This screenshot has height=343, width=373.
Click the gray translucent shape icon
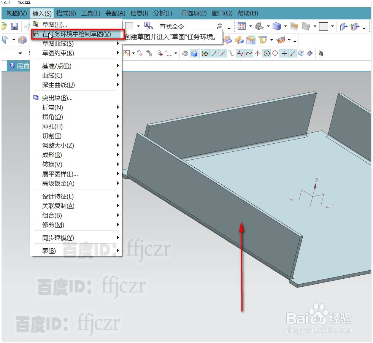click(306, 26)
